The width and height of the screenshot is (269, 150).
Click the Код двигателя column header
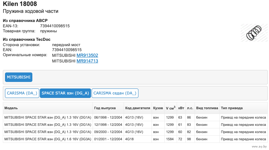coord(137,108)
